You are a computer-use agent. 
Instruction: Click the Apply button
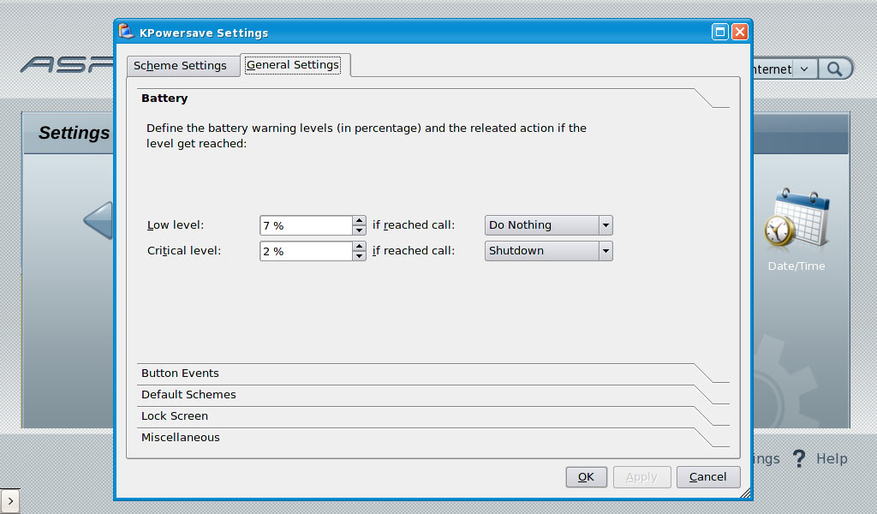[x=641, y=477]
